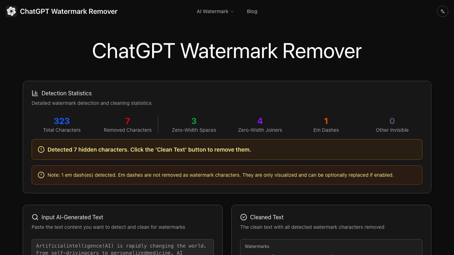The width and height of the screenshot is (454, 255).
Task: Click the 7 Removed Characters value
Action: [128, 121]
